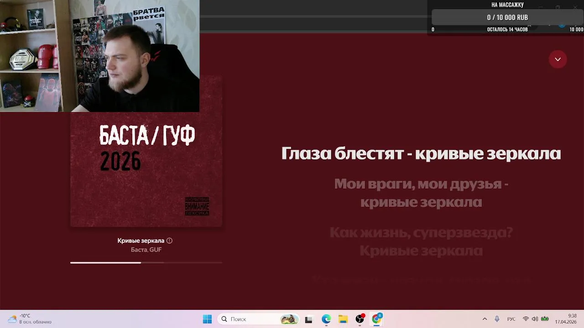
Task: Open the weather widget showing -10°C
Action: 30,319
